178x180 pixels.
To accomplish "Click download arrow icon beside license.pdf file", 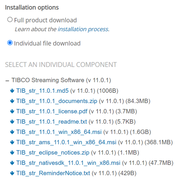I will tap(12, 112).
